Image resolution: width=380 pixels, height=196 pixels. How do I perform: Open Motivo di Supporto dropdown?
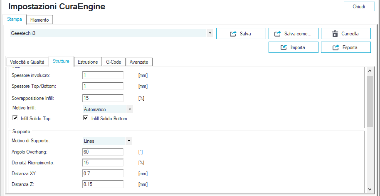click(130, 141)
